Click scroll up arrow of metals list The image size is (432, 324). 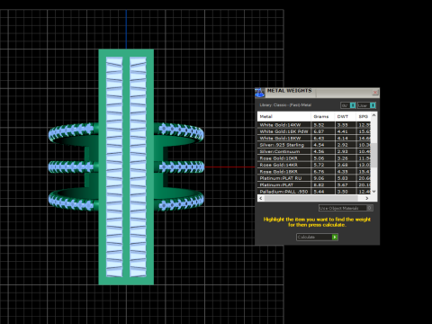[x=373, y=115]
